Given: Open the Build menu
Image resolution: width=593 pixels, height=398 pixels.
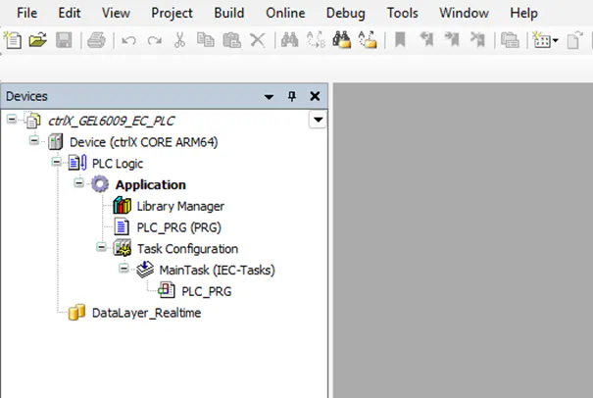Looking at the screenshot, I should pyautogui.click(x=229, y=13).
